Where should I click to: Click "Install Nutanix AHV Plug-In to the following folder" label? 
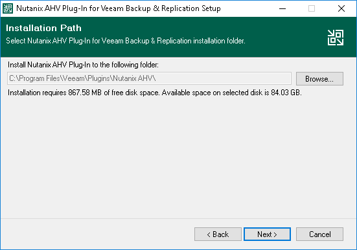pyautogui.click(x=83, y=65)
